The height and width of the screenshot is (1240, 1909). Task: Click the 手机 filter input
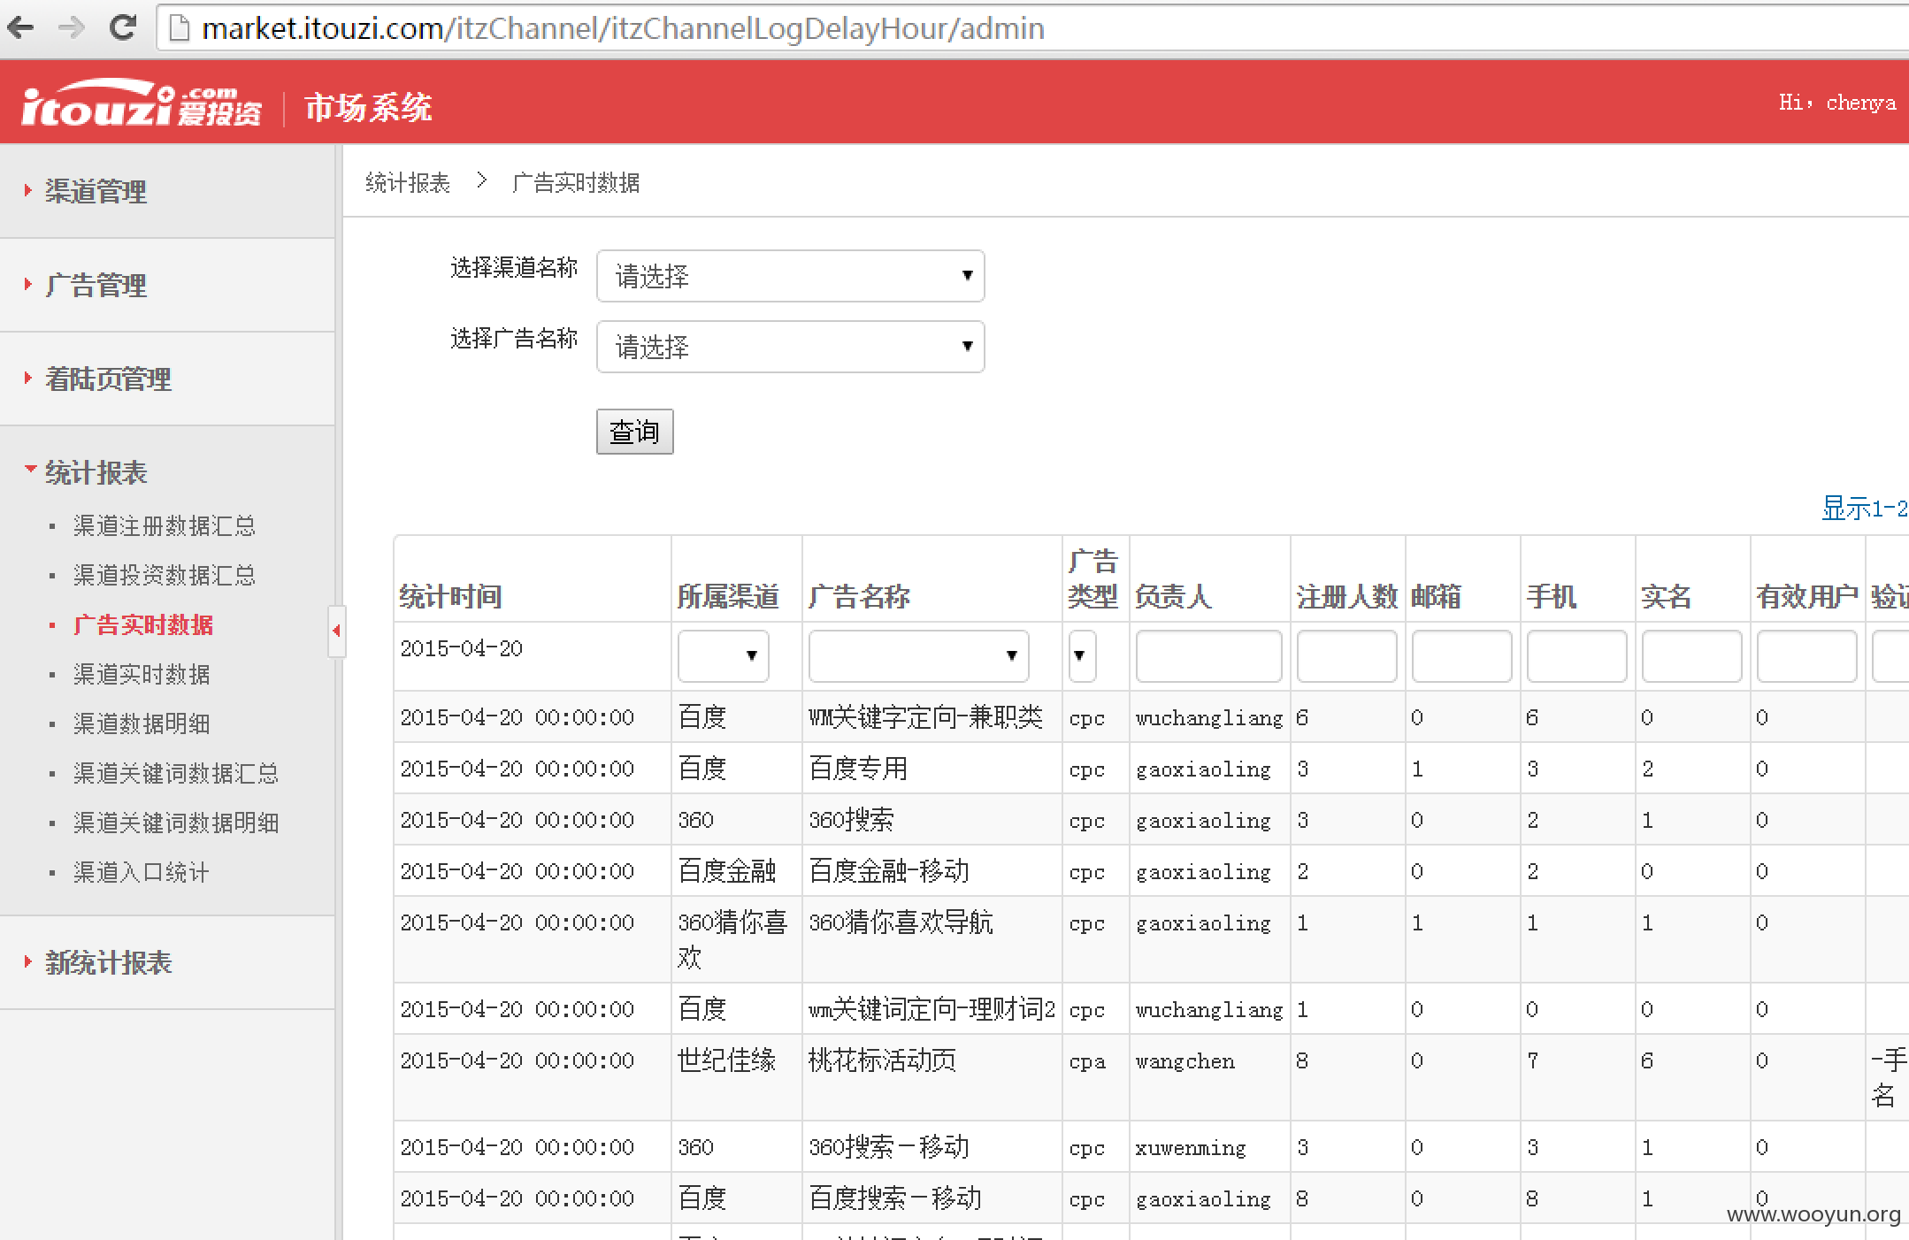1576,655
